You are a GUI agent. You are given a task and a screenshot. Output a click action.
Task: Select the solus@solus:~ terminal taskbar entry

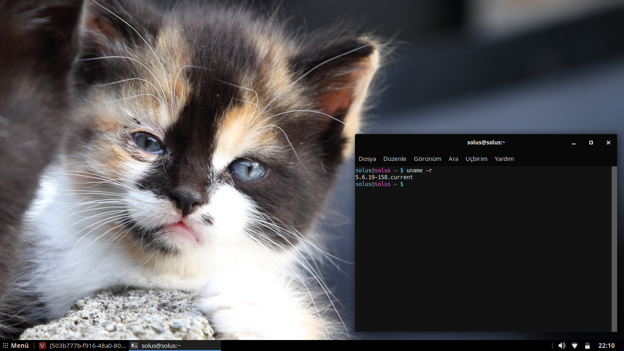175,346
